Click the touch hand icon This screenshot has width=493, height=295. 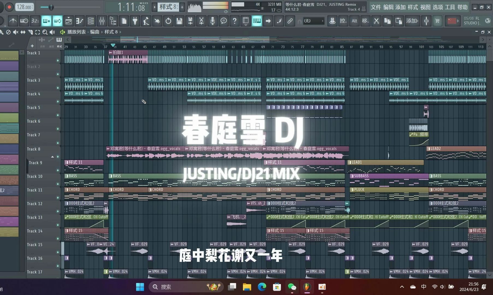(x=157, y=21)
